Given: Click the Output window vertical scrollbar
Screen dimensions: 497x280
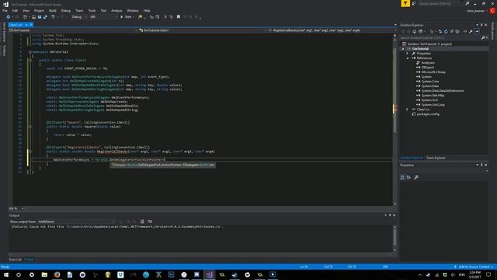Looking at the screenshot, I should coord(394,238).
